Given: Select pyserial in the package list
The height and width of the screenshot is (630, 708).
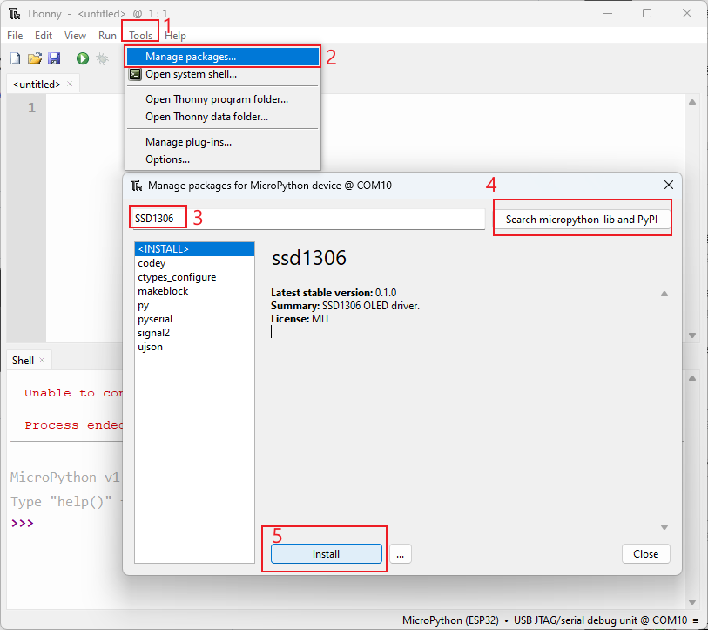Looking at the screenshot, I should [x=155, y=319].
